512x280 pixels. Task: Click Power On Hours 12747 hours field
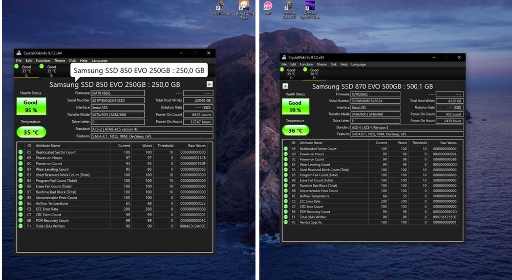tap(198, 122)
